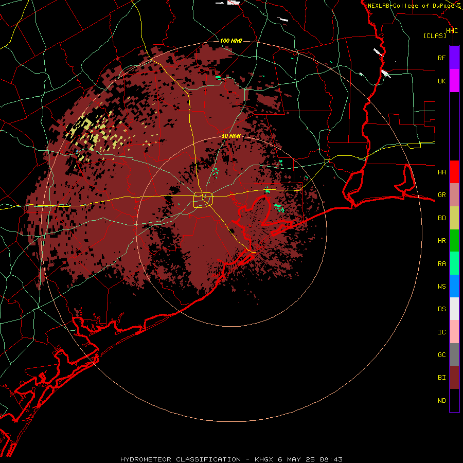This screenshot has width=463, height=463.
Task: Click the BI legend label
Action: pos(441,378)
